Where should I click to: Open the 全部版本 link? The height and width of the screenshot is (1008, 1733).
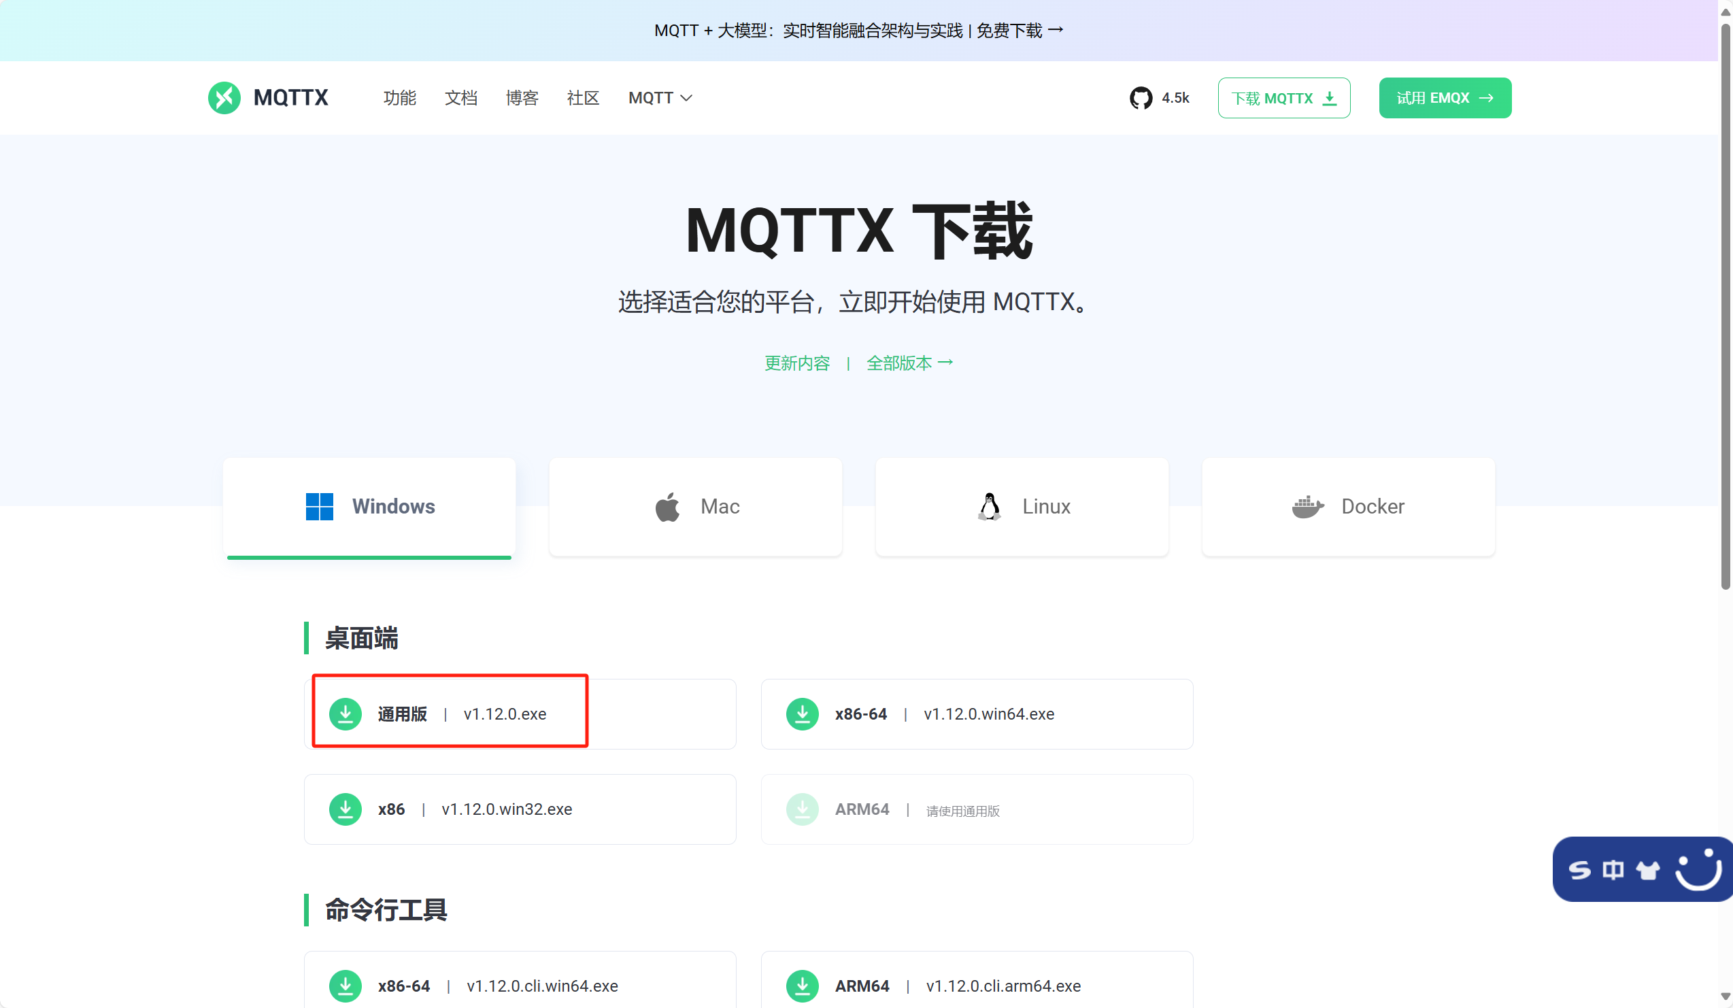click(x=909, y=363)
